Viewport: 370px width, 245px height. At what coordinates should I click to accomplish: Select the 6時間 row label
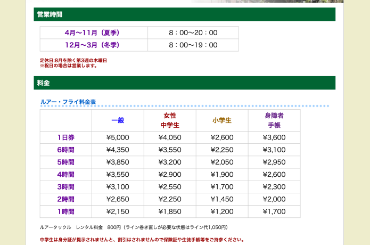click(66, 150)
